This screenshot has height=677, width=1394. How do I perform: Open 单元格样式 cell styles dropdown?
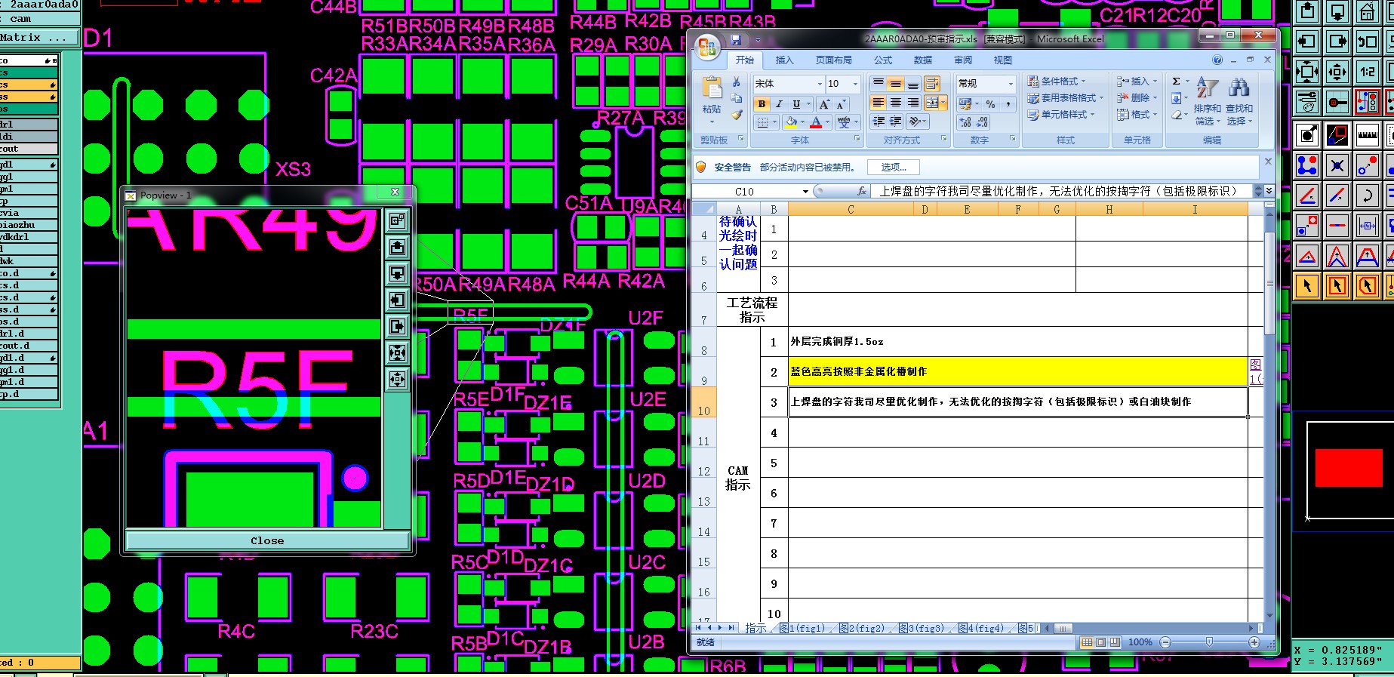pyautogui.click(x=1060, y=115)
